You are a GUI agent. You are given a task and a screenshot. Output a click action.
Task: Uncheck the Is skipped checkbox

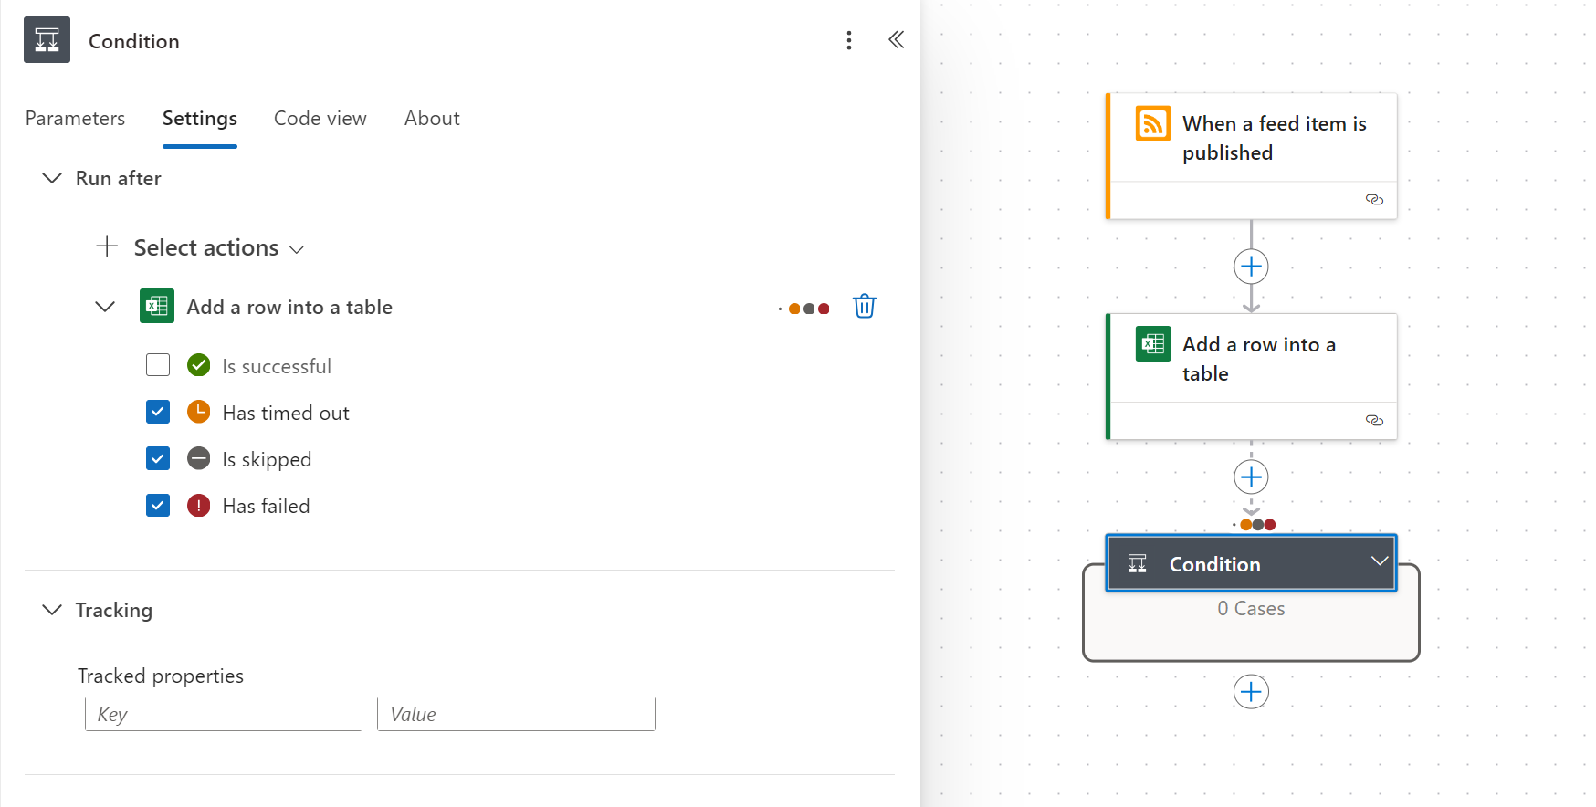pos(158,458)
